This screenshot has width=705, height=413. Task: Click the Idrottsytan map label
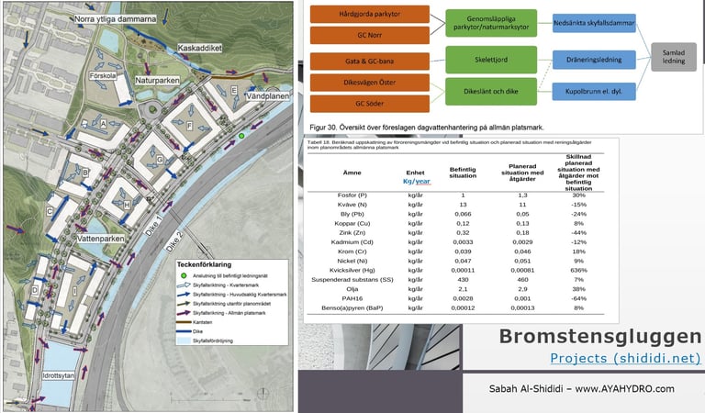(x=59, y=375)
